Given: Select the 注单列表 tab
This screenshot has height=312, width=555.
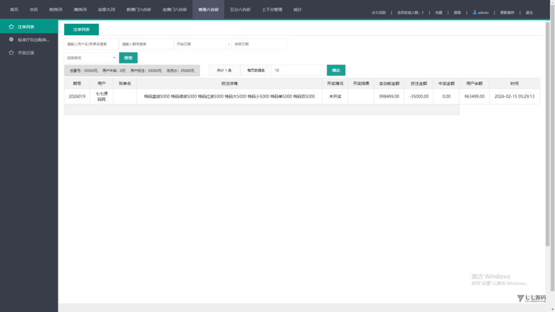Looking at the screenshot, I should (81, 30).
